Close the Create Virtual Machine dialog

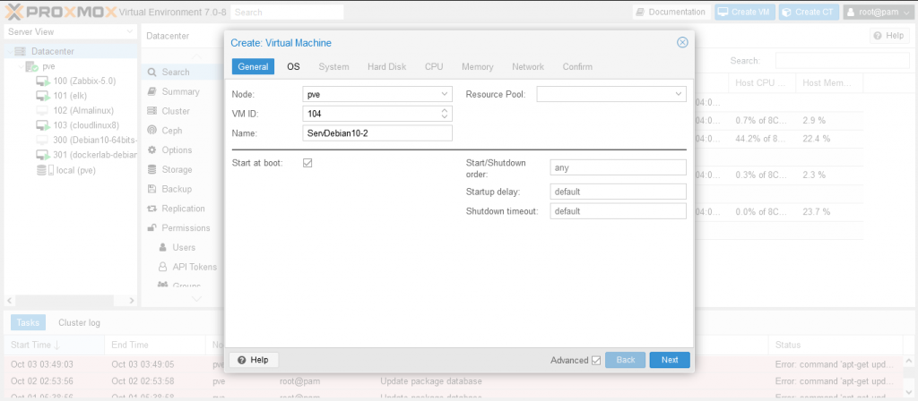681,42
